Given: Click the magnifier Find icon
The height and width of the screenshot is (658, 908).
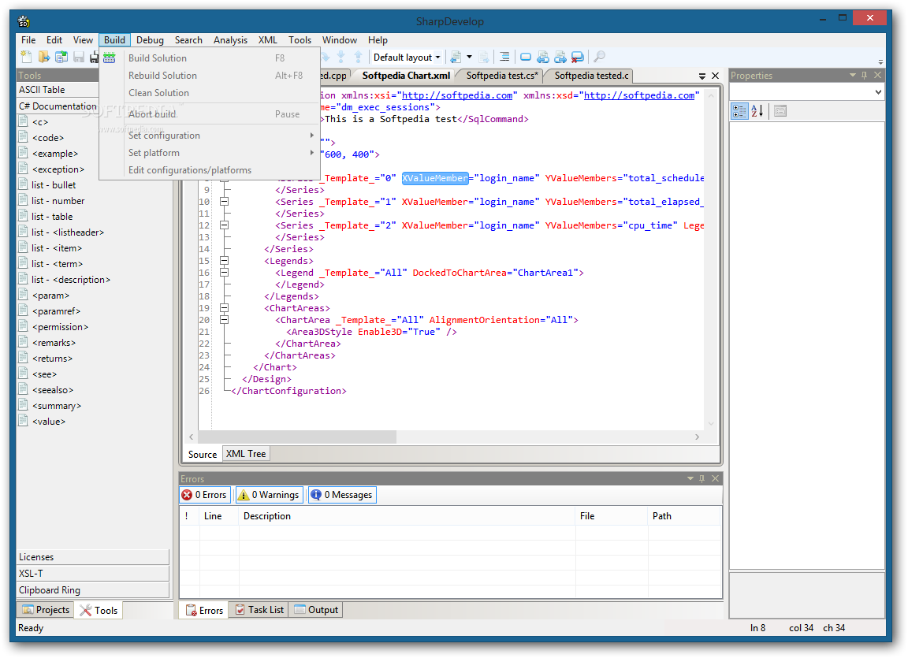Looking at the screenshot, I should pyautogui.click(x=599, y=57).
